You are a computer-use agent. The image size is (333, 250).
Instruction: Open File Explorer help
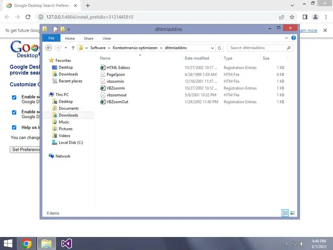294,38
